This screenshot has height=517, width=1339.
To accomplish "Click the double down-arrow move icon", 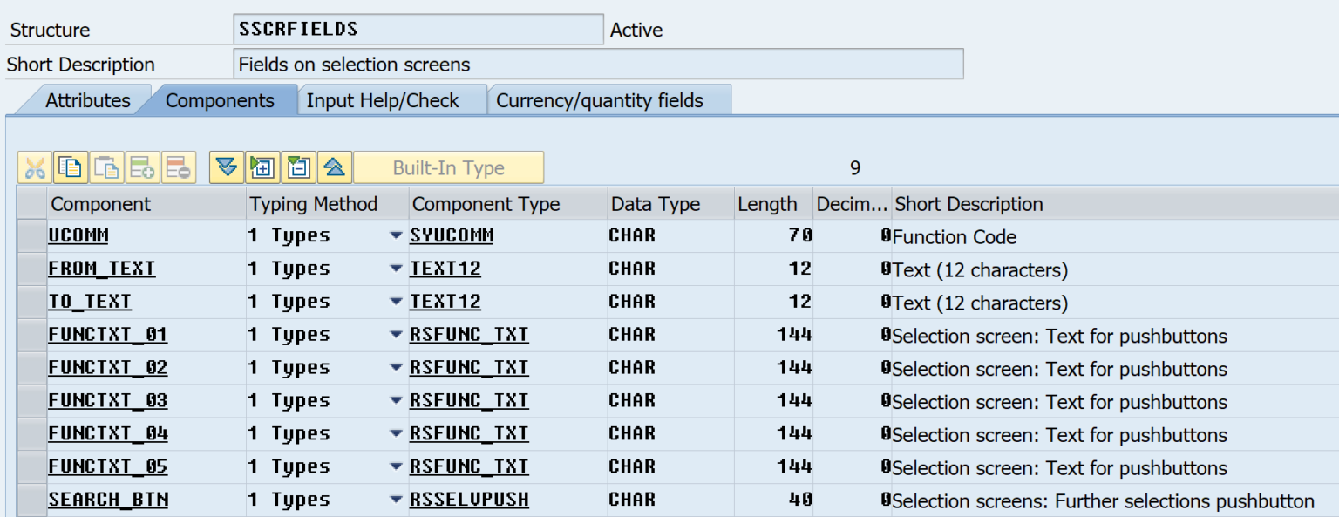I will [x=227, y=167].
